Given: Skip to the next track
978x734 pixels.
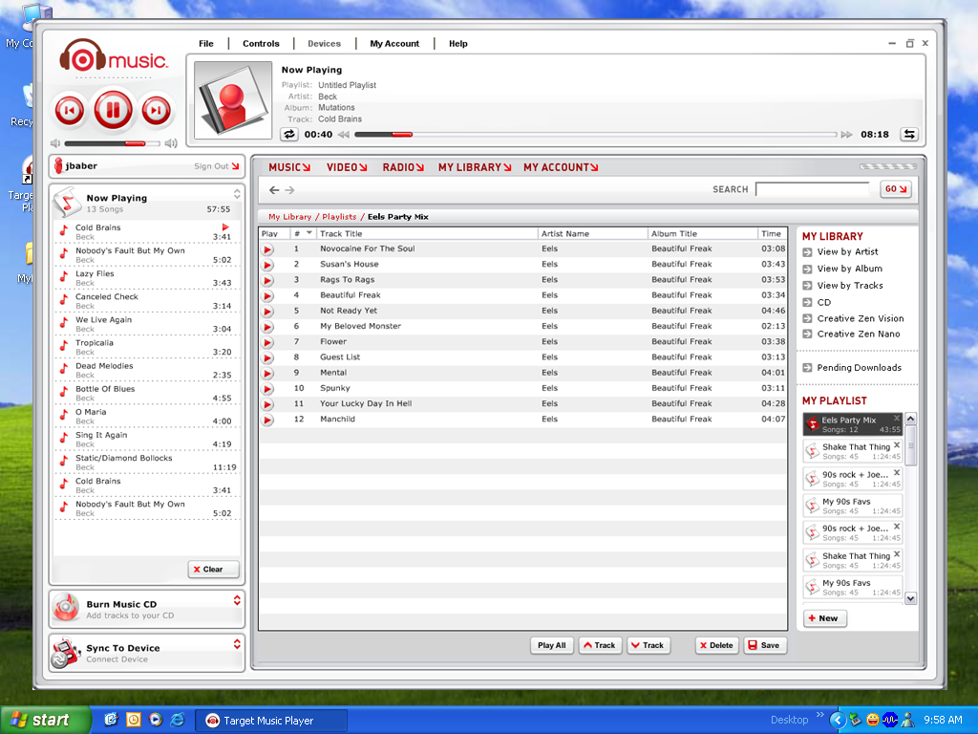Looking at the screenshot, I should [156, 111].
